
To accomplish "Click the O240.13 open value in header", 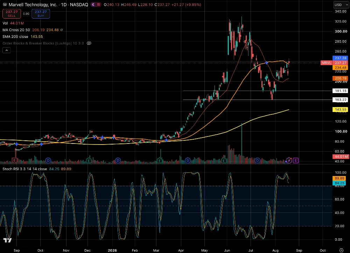I will (112, 5).
